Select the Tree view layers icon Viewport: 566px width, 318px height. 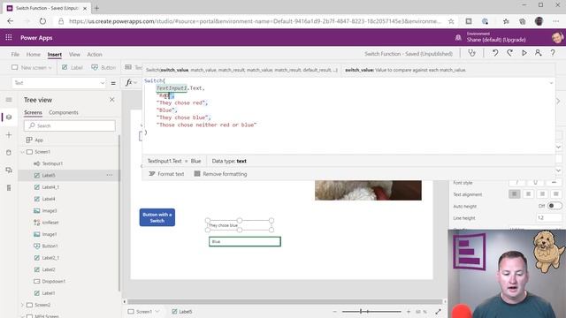coord(9,117)
